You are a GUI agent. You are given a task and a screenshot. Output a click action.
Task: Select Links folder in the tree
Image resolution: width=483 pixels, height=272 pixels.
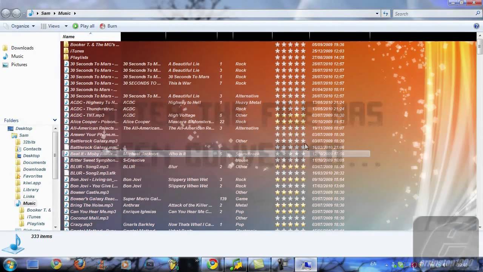click(x=29, y=196)
